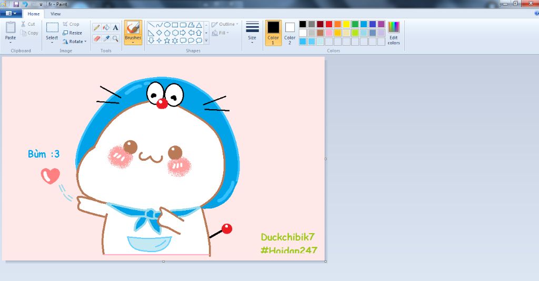Choose the Diamond shape
The image size is (539, 281).
pos(159,33)
